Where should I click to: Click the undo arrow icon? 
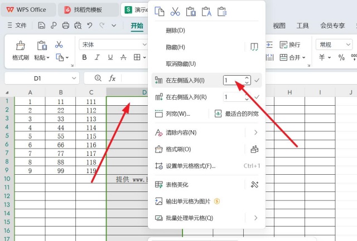(90, 25)
